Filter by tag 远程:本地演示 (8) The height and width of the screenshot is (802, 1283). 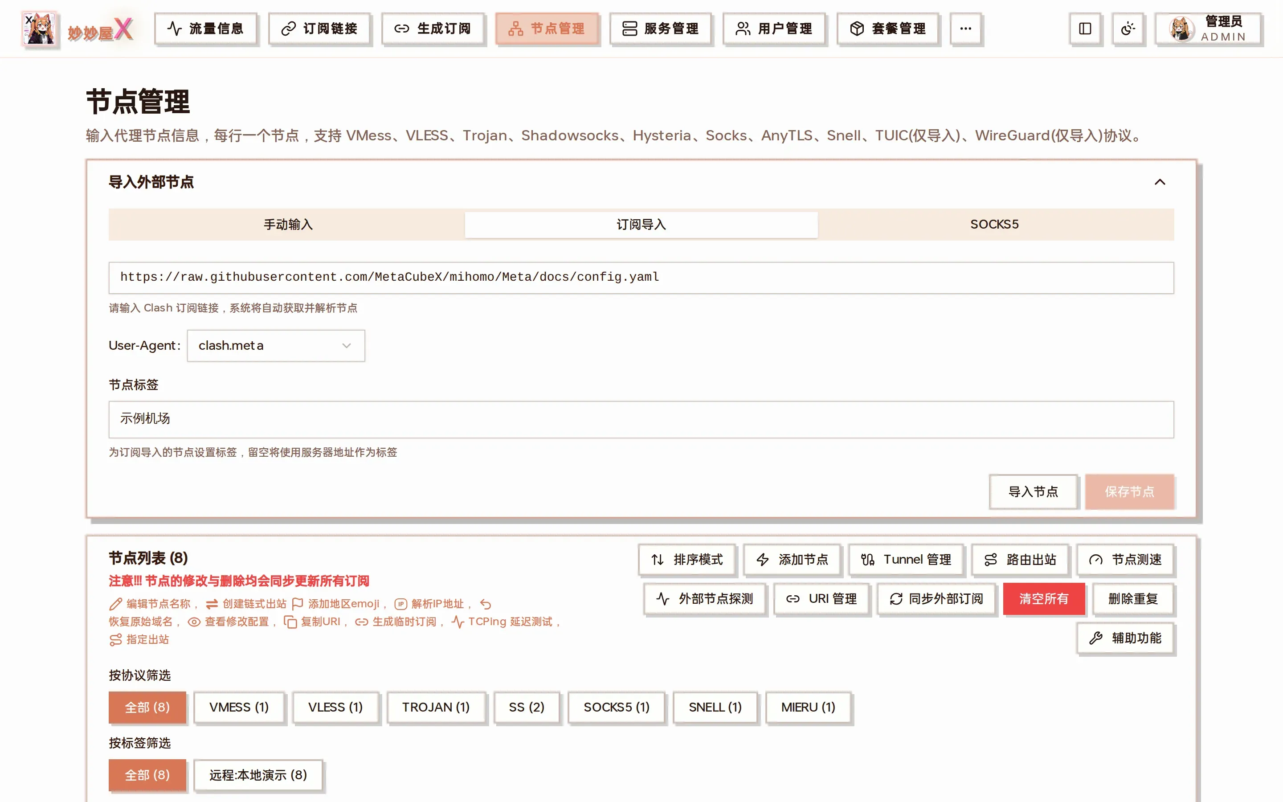pyautogui.click(x=258, y=775)
